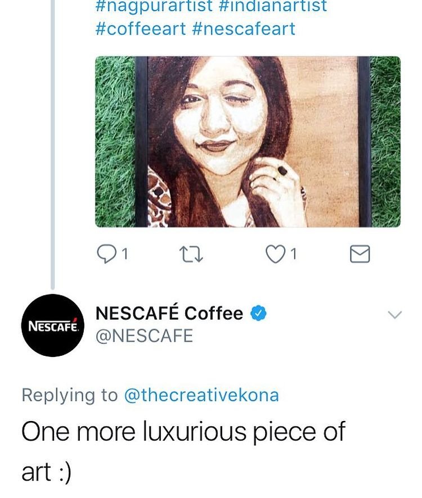The width and height of the screenshot is (422, 498).
Task: Like the tweet with the heart icon
Action: [274, 255]
